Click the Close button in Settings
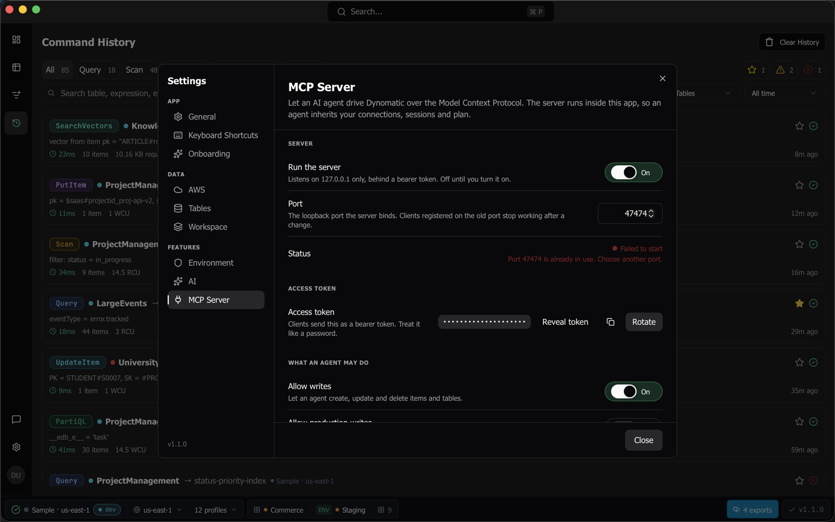Screen dimensions: 835x522 coord(644,440)
